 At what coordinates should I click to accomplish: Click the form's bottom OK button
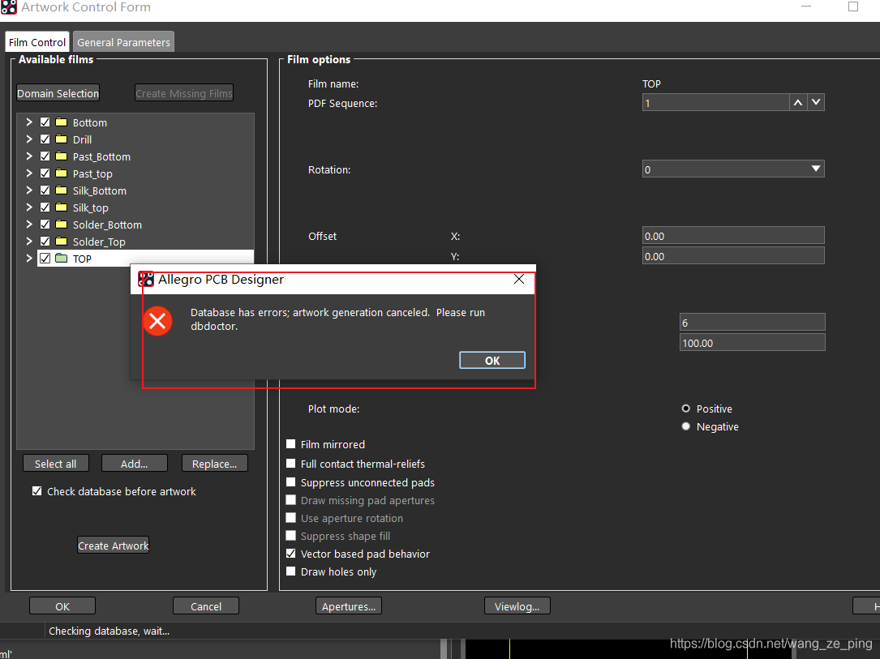[x=62, y=606]
